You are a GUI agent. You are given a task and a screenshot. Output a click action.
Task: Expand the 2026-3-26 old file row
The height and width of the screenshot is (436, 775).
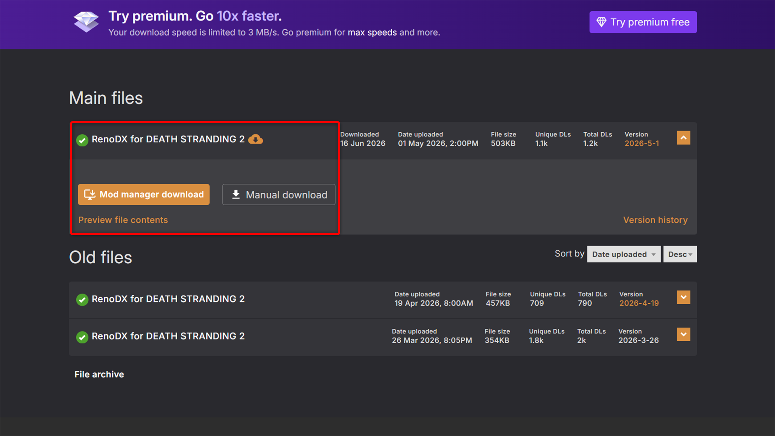(683, 334)
